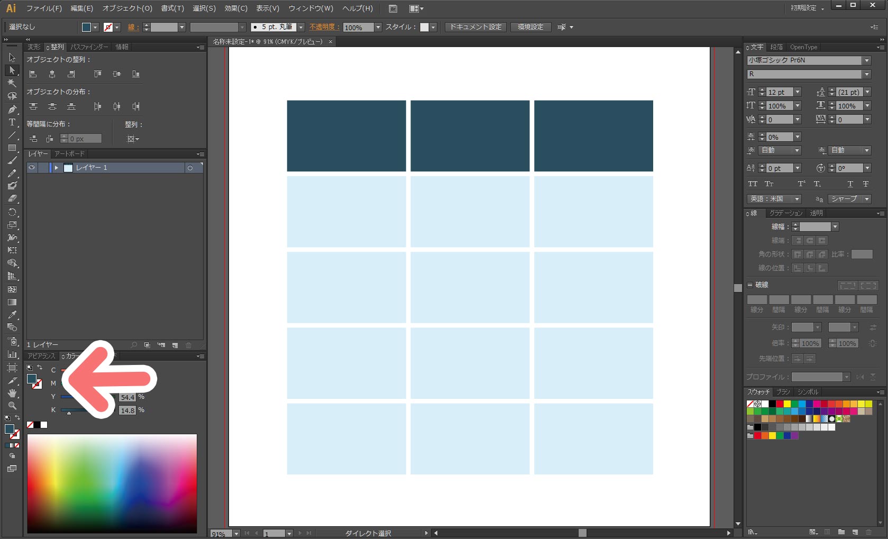
Task: Expand レイヤー 1 disclosure triangle
Action: 56,168
